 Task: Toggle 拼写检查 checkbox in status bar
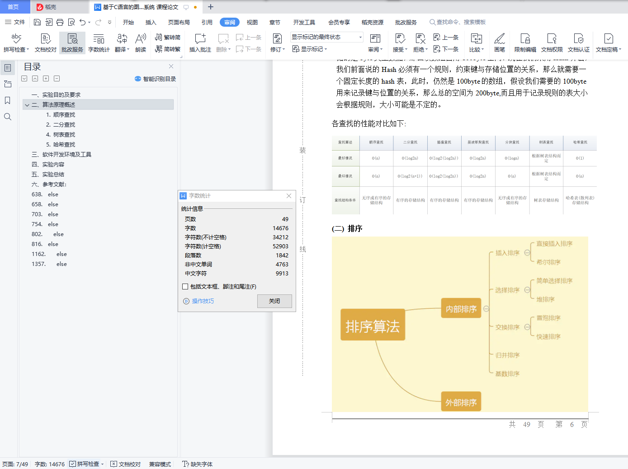tap(72, 464)
